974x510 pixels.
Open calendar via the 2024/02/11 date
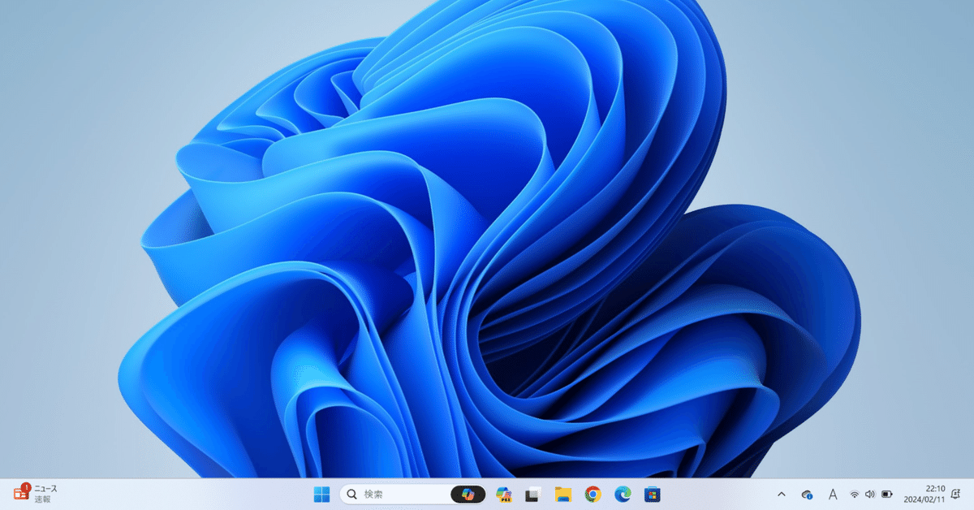point(924,499)
